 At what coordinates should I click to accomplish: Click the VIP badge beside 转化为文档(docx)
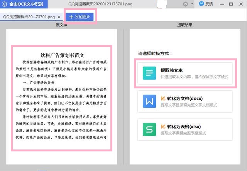(163, 98)
